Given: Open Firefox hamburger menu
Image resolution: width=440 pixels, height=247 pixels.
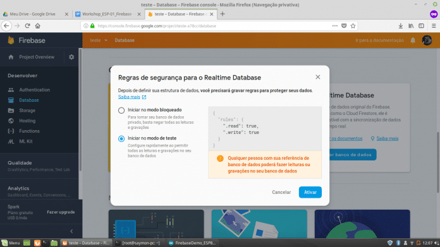Looking at the screenshot, I should click(x=434, y=26).
